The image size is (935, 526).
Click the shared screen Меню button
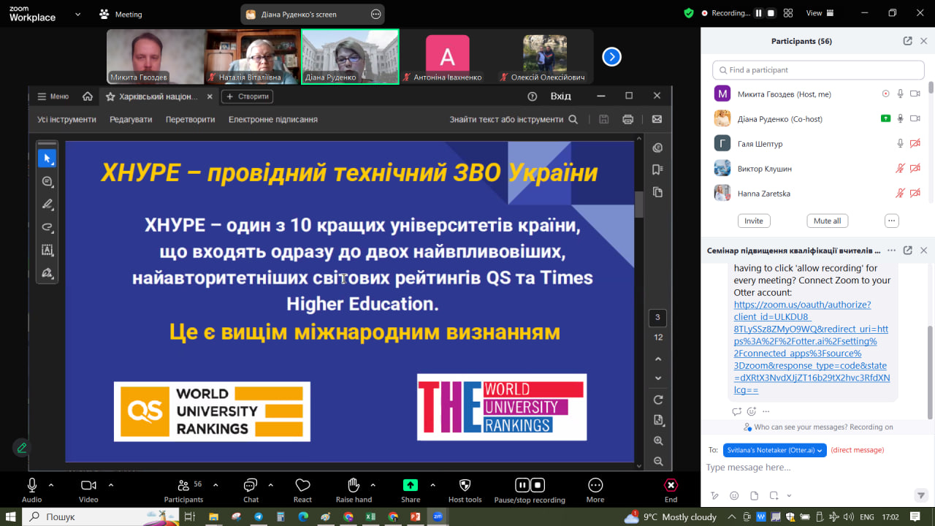[x=53, y=96]
